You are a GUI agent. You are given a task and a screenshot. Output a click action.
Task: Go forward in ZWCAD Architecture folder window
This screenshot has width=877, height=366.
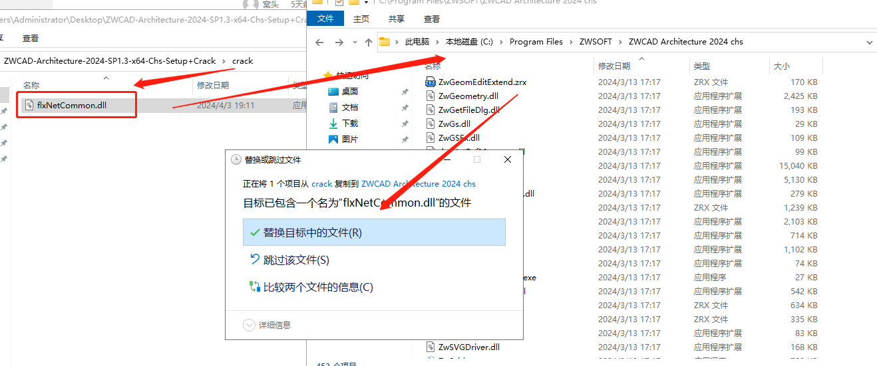[338, 42]
